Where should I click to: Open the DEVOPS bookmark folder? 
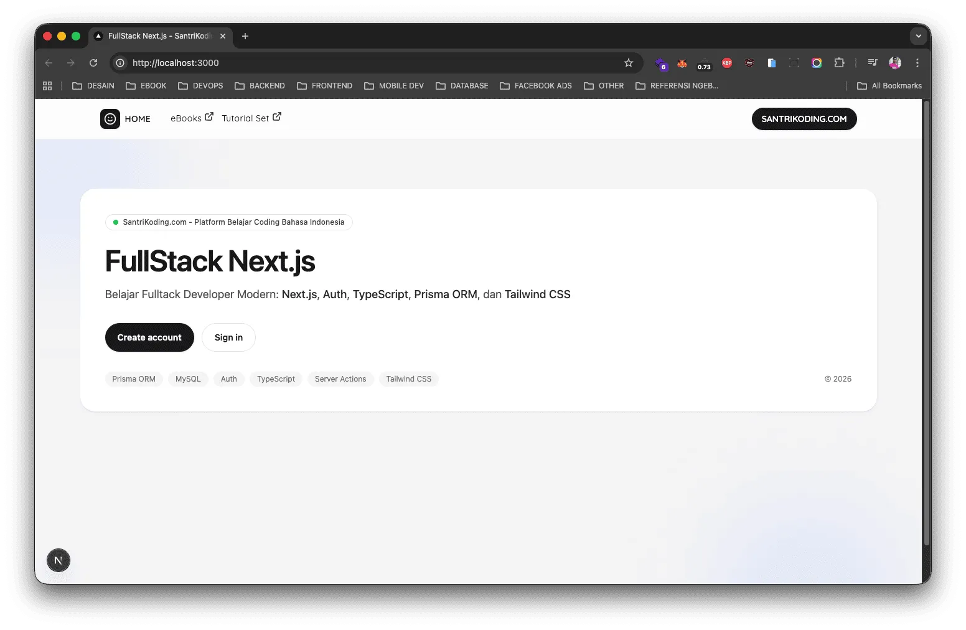tap(200, 86)
